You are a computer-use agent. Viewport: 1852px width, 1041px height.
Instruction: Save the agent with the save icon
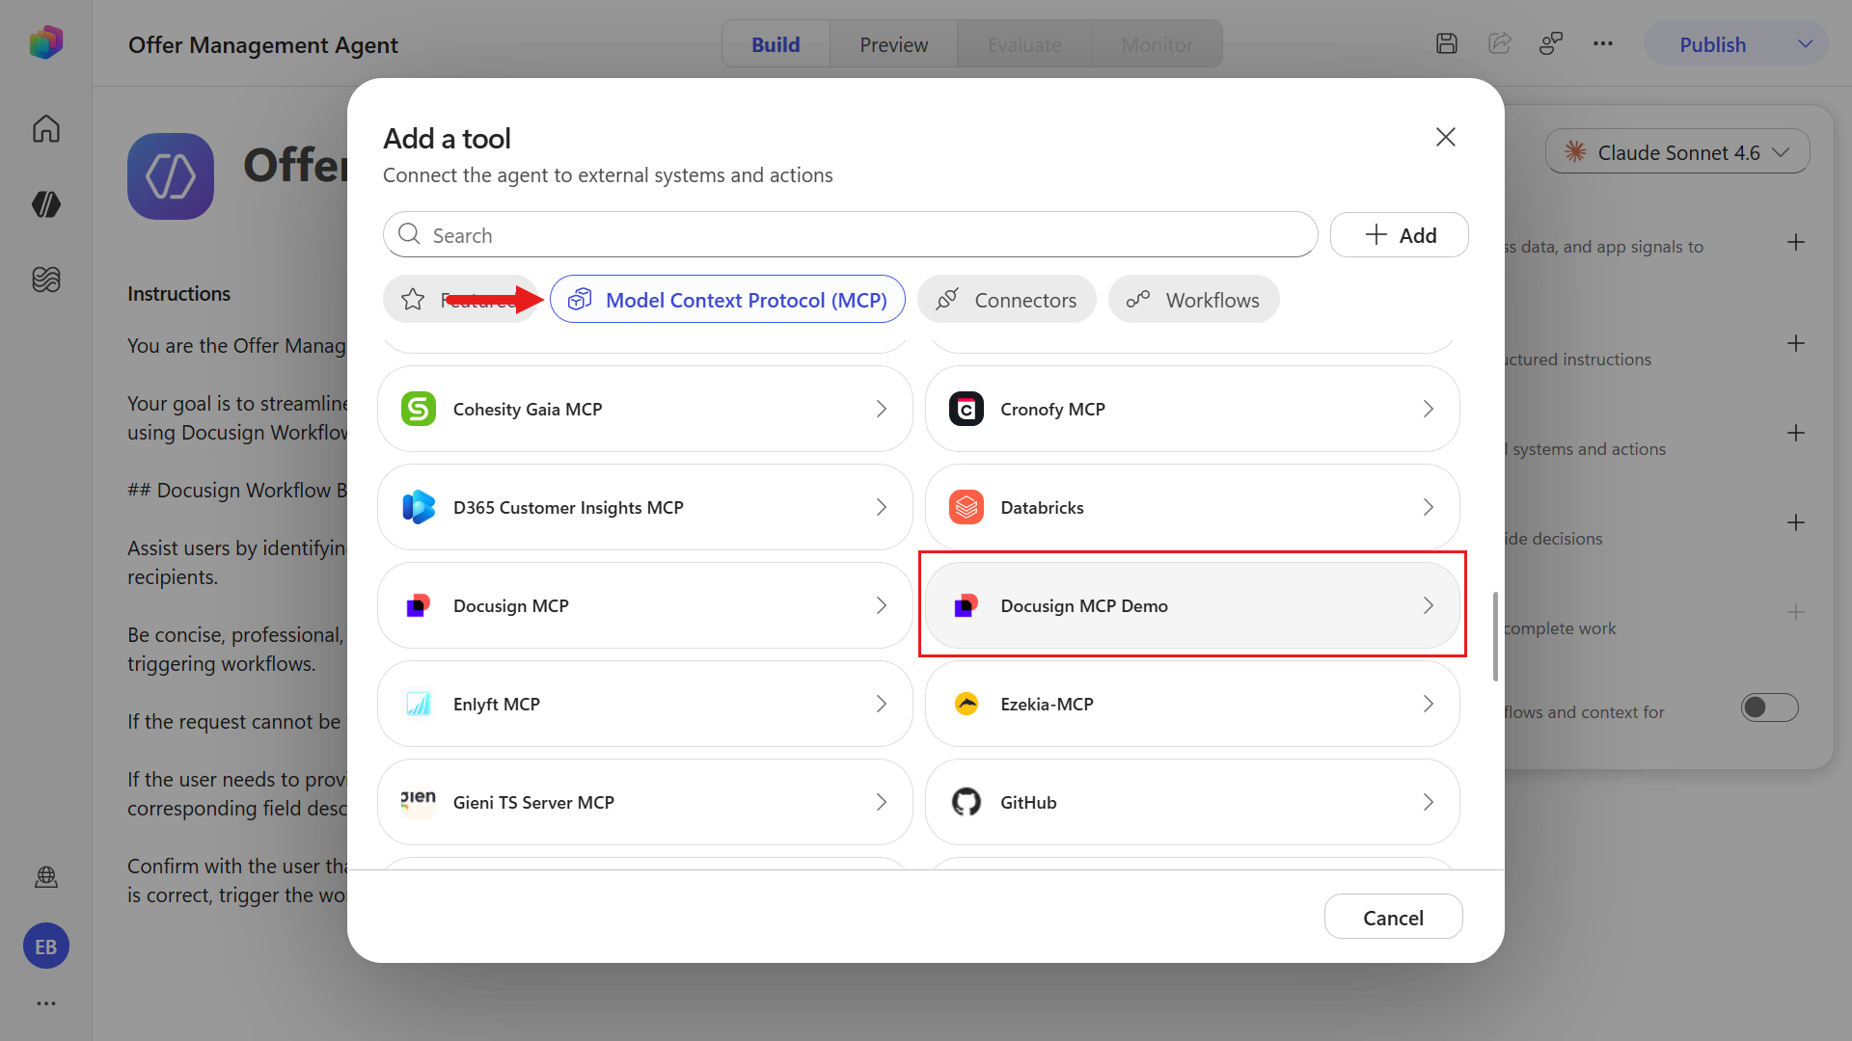click(x=1447, y=43)
